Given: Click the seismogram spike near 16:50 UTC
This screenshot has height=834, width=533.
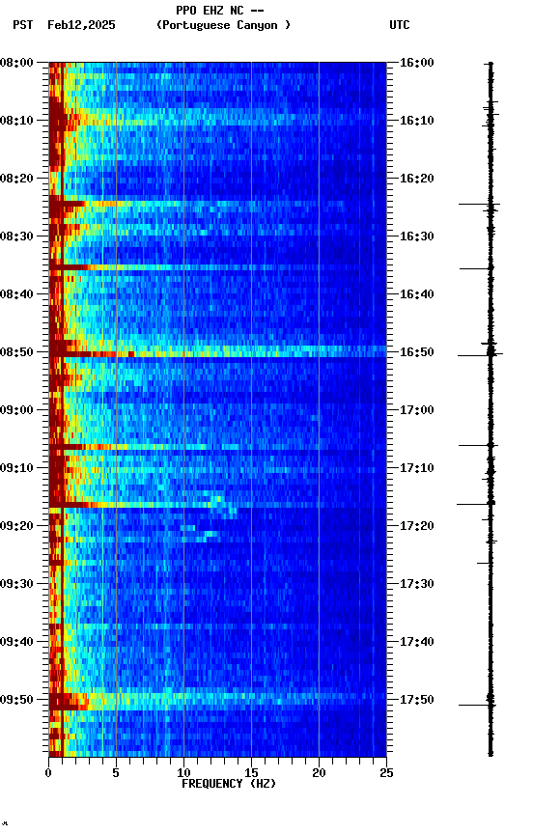Looking at the screenshot, I should [x=480, y=355].
